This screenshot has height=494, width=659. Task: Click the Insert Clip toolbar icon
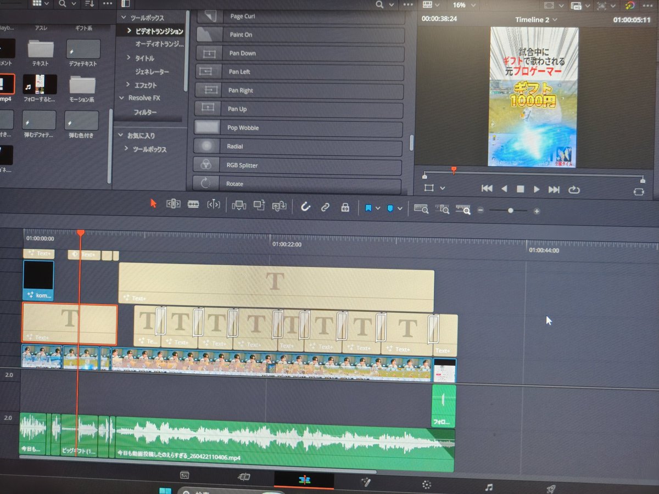[239, 205]
